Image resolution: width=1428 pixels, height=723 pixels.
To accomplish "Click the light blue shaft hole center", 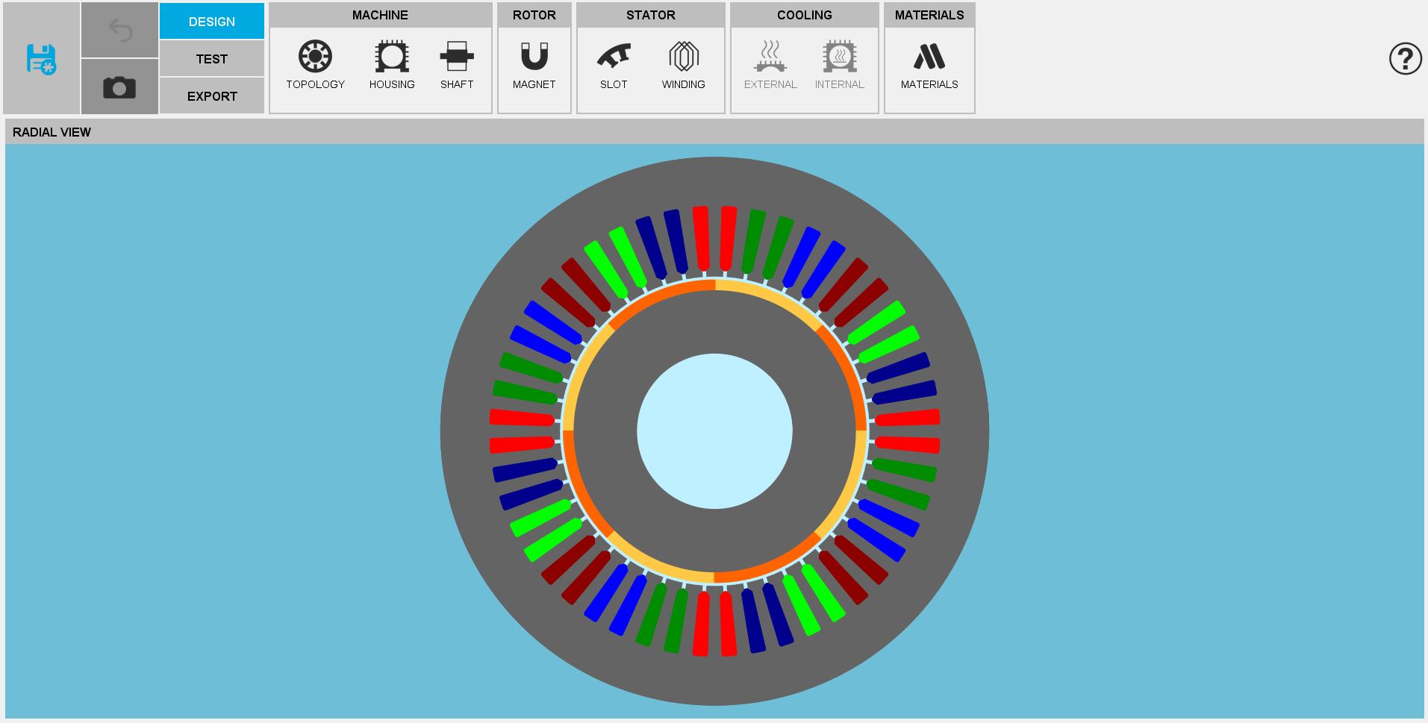I will click(714, 431).
